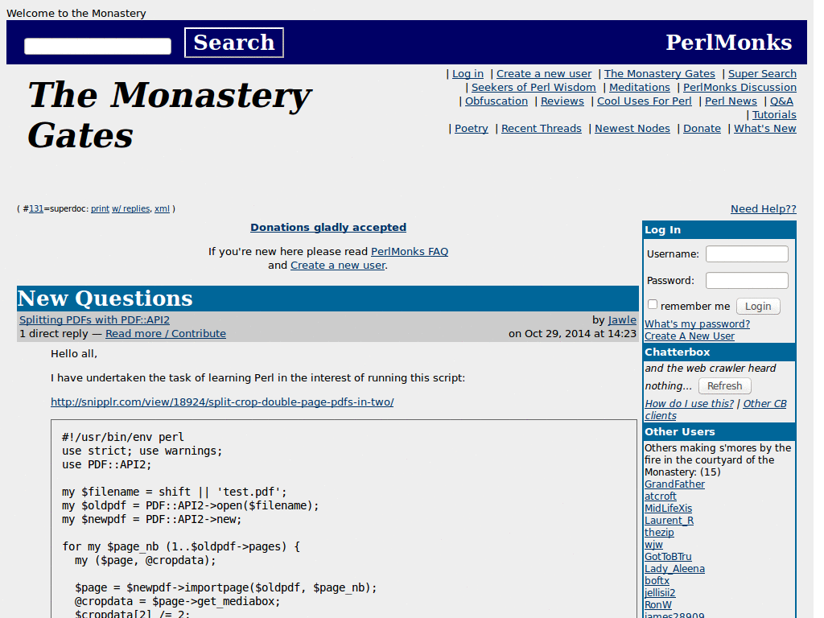Open Other CB clients link
The width and height of the screenshot is (824, 618).
(715, 410)
